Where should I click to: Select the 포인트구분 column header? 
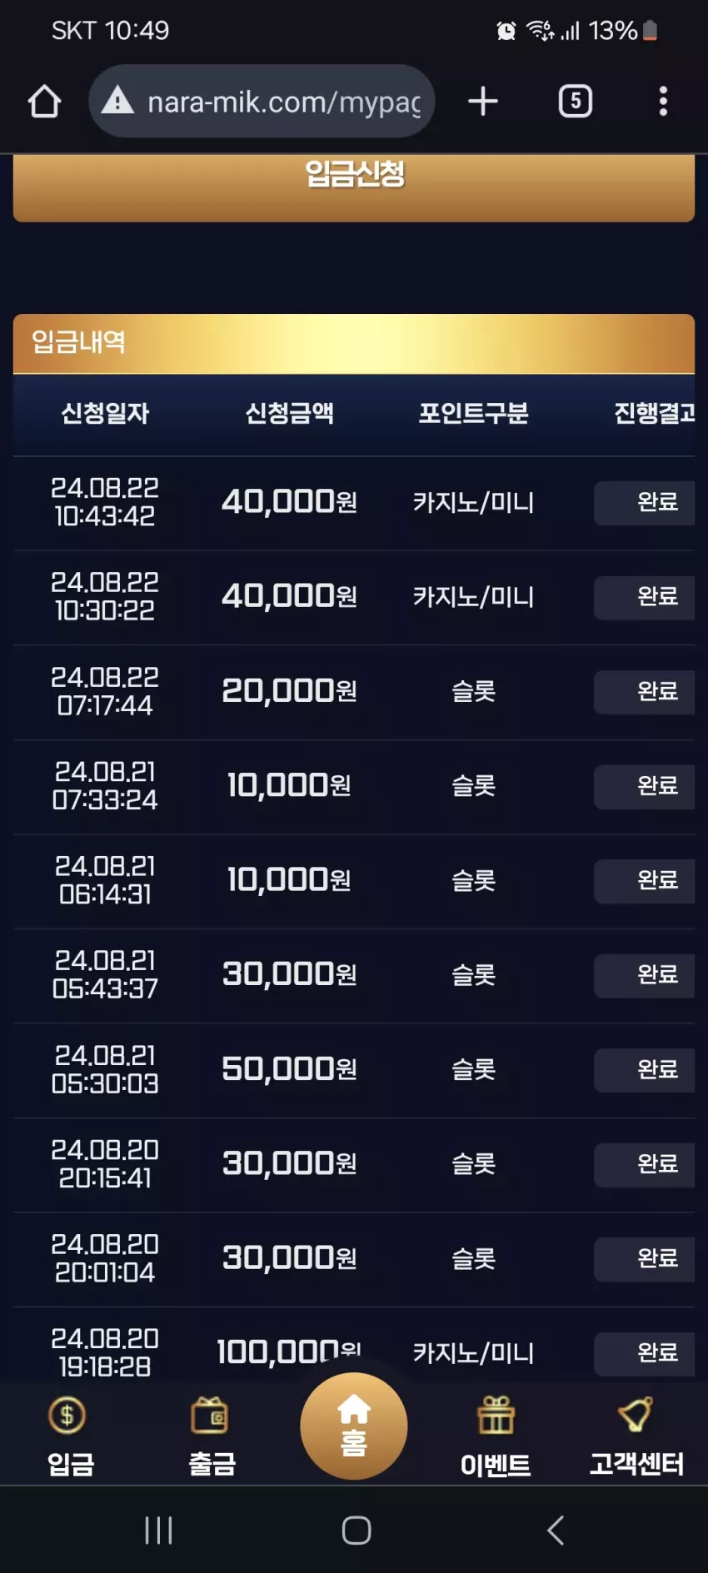click(x=473, y=413)
